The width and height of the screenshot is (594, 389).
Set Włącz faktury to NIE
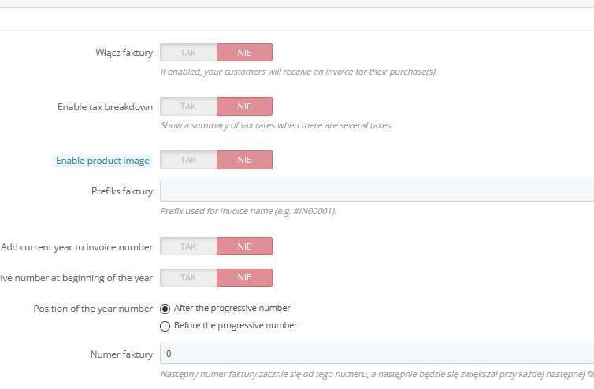(244, 53)
